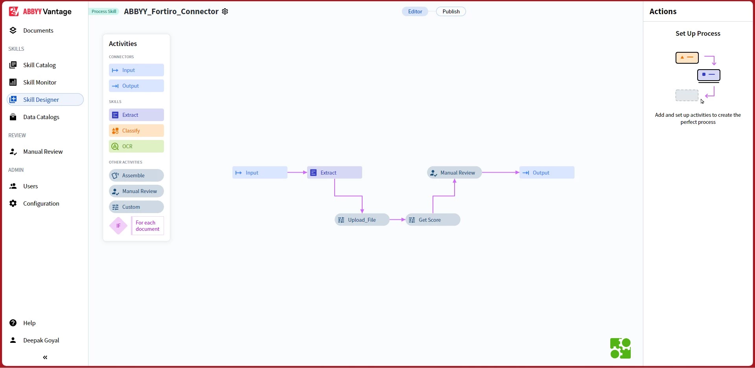
Task: Open Help
Action: pos(29,323)
